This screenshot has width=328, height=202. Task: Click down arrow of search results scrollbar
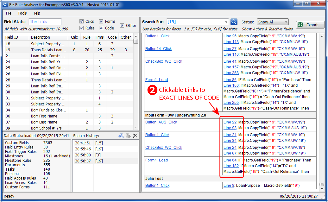pos(322,189)
